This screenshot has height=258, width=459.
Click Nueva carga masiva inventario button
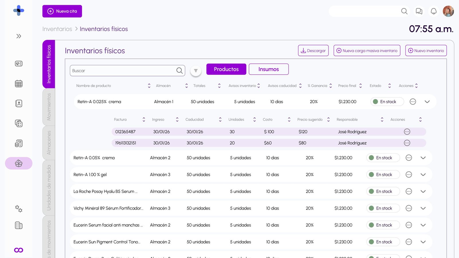coord(367,50)
